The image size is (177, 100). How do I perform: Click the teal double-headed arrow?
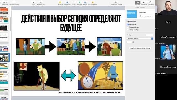68,76
